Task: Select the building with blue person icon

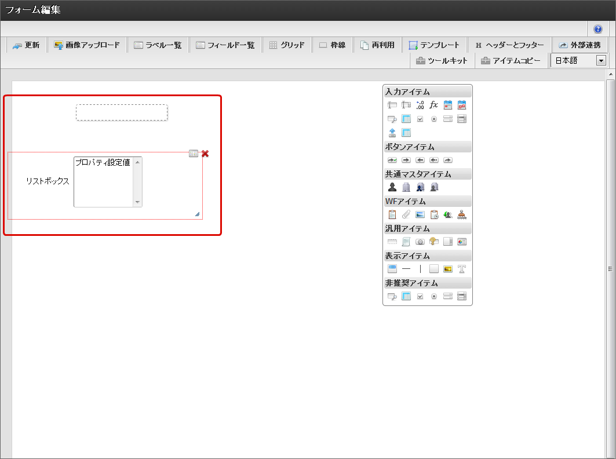Action: 420,187
